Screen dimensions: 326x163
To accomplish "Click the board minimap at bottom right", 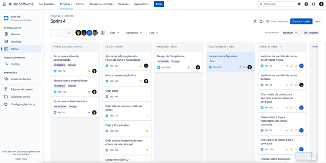I will coord(304,155).
